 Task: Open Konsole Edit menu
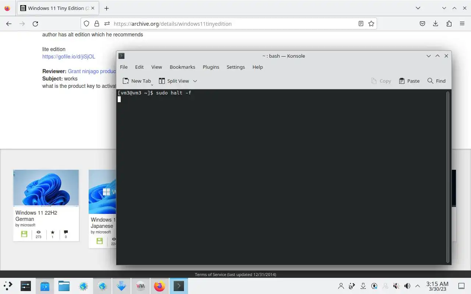[139, 67]
